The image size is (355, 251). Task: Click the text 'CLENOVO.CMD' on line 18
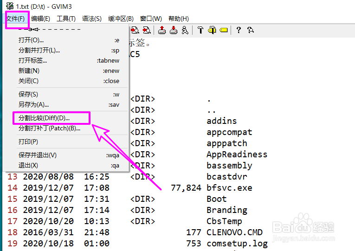coord(234,232)
